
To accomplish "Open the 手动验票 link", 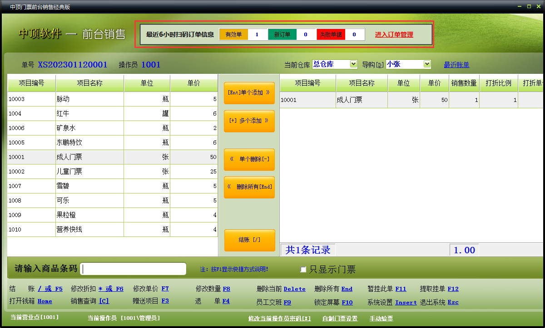I will pyautogui.click(x=381, y=318).
